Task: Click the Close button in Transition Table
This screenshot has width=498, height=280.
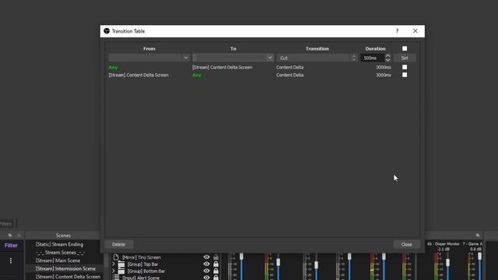Action: [x=406, y=244]
